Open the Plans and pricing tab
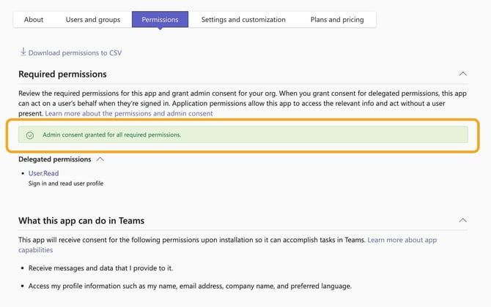The image size is (491, 307). click(336, 20)
